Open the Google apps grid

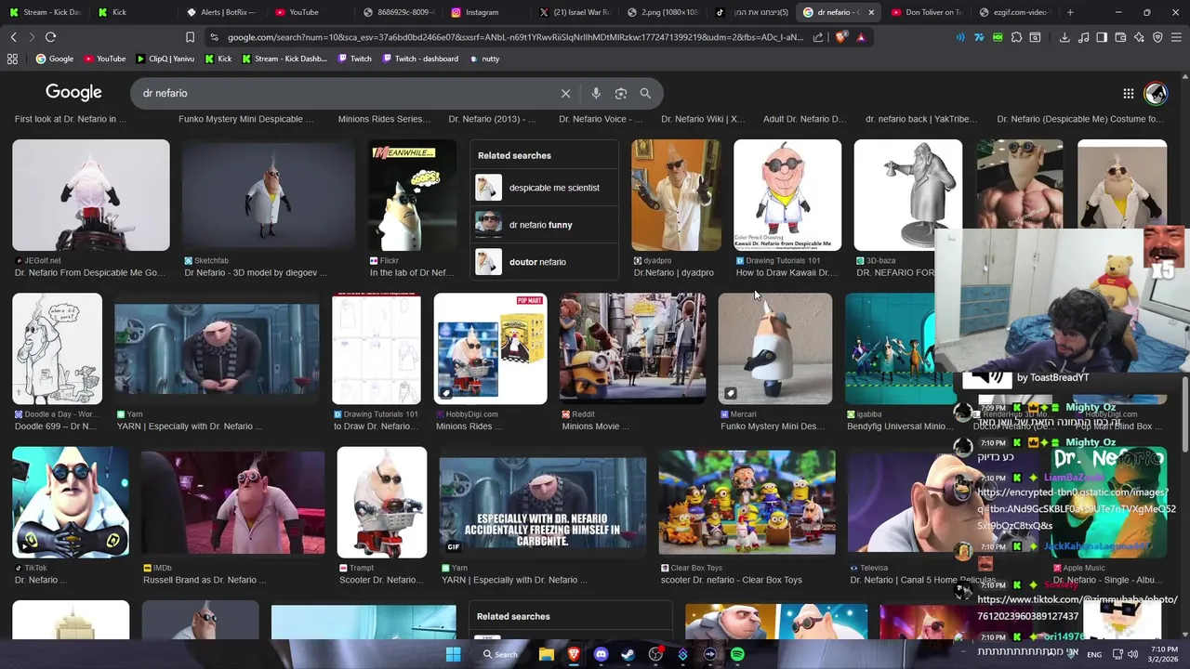(1128, 93)
